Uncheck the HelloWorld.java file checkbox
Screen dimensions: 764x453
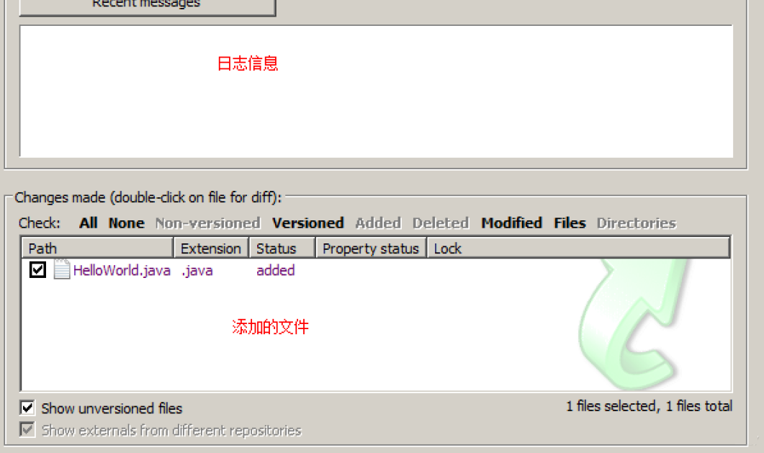(37, 269)
